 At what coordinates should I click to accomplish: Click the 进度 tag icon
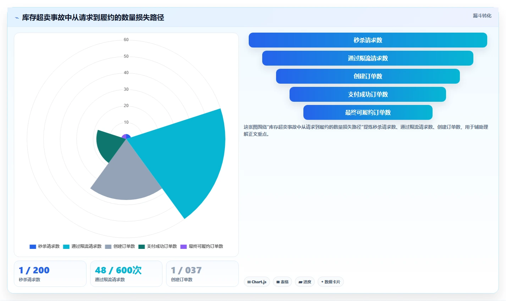pos(300,282)
